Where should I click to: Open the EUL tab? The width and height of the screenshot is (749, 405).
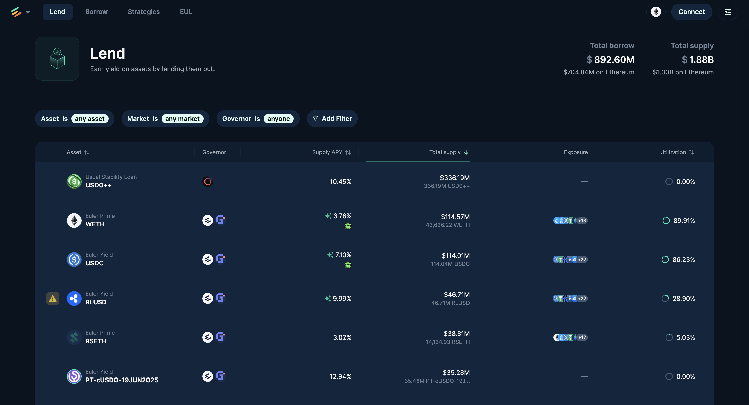(x=186, y=12)
